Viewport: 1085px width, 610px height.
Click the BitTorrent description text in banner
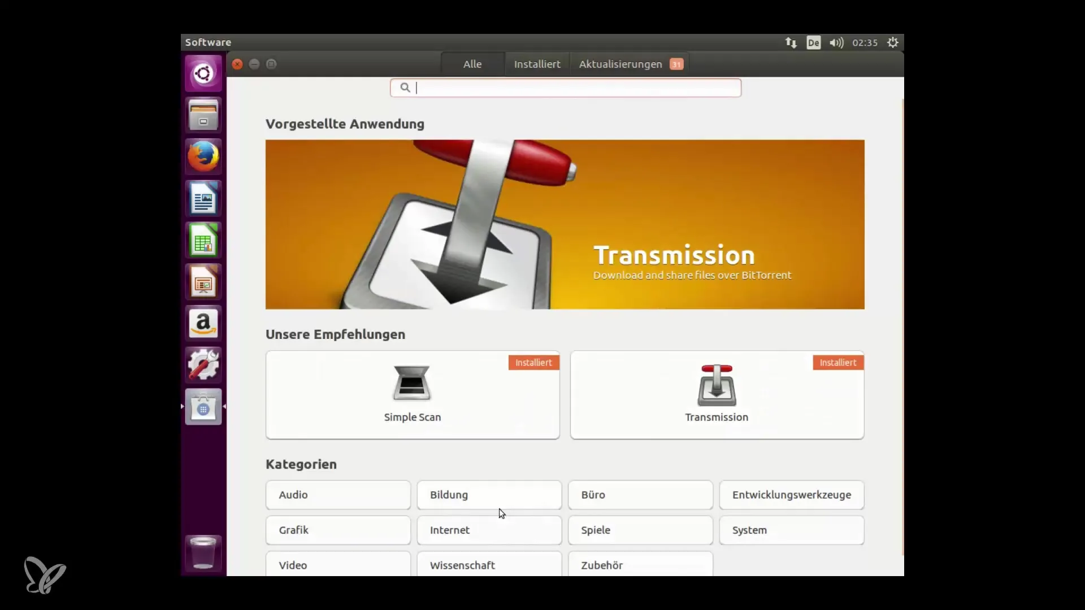692,275
